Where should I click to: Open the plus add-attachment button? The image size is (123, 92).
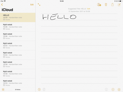pos(113,89)
